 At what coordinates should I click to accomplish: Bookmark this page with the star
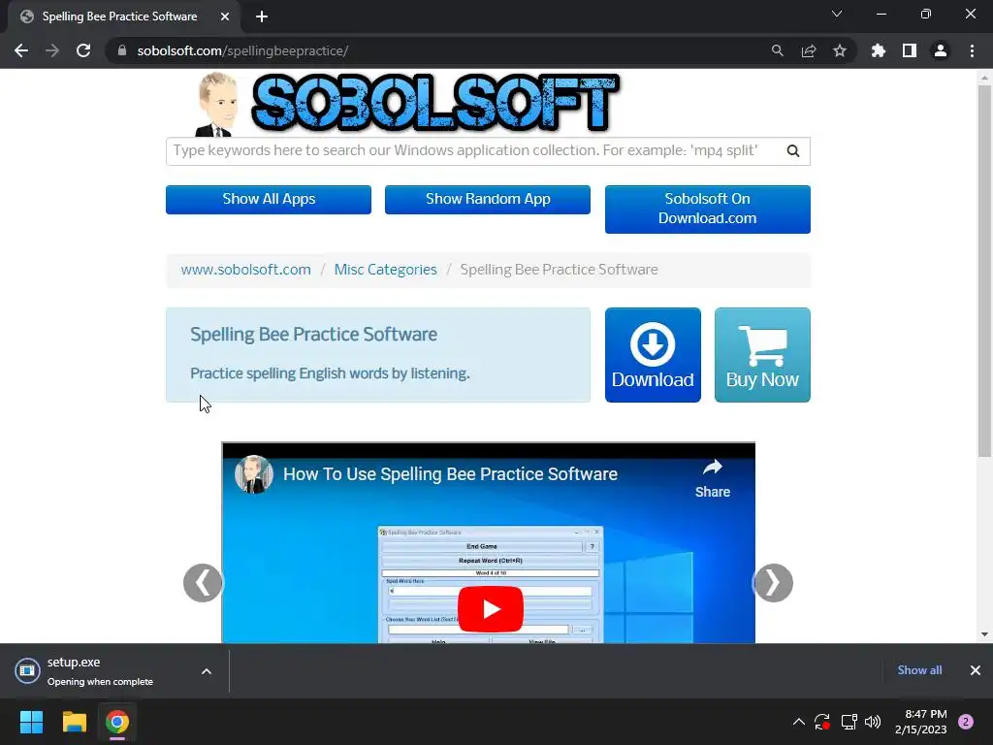[840, 50]
